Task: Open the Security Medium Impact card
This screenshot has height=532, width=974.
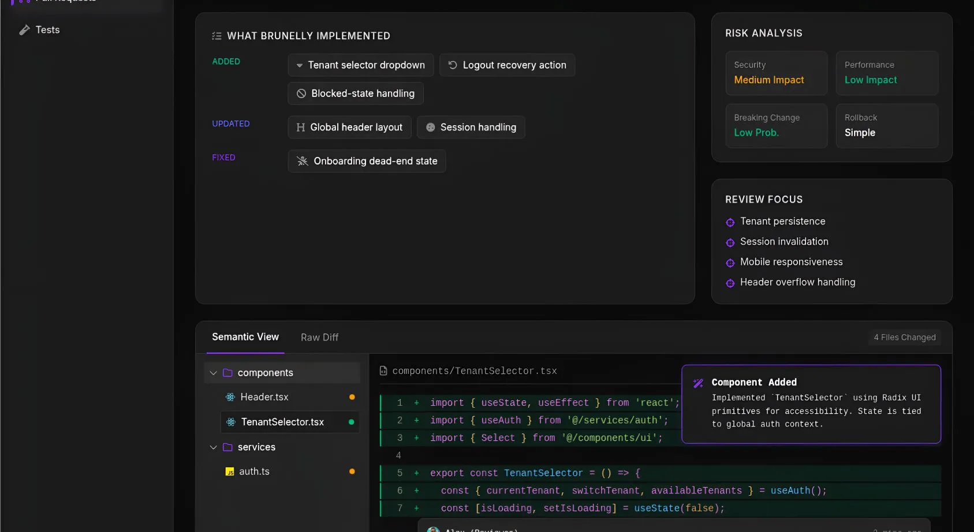Action: point(777,73)
